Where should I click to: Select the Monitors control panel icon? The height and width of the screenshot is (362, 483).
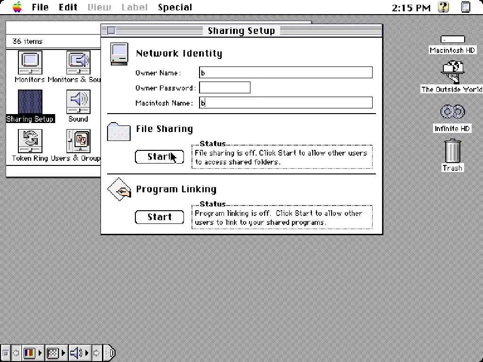coord(30,63)
